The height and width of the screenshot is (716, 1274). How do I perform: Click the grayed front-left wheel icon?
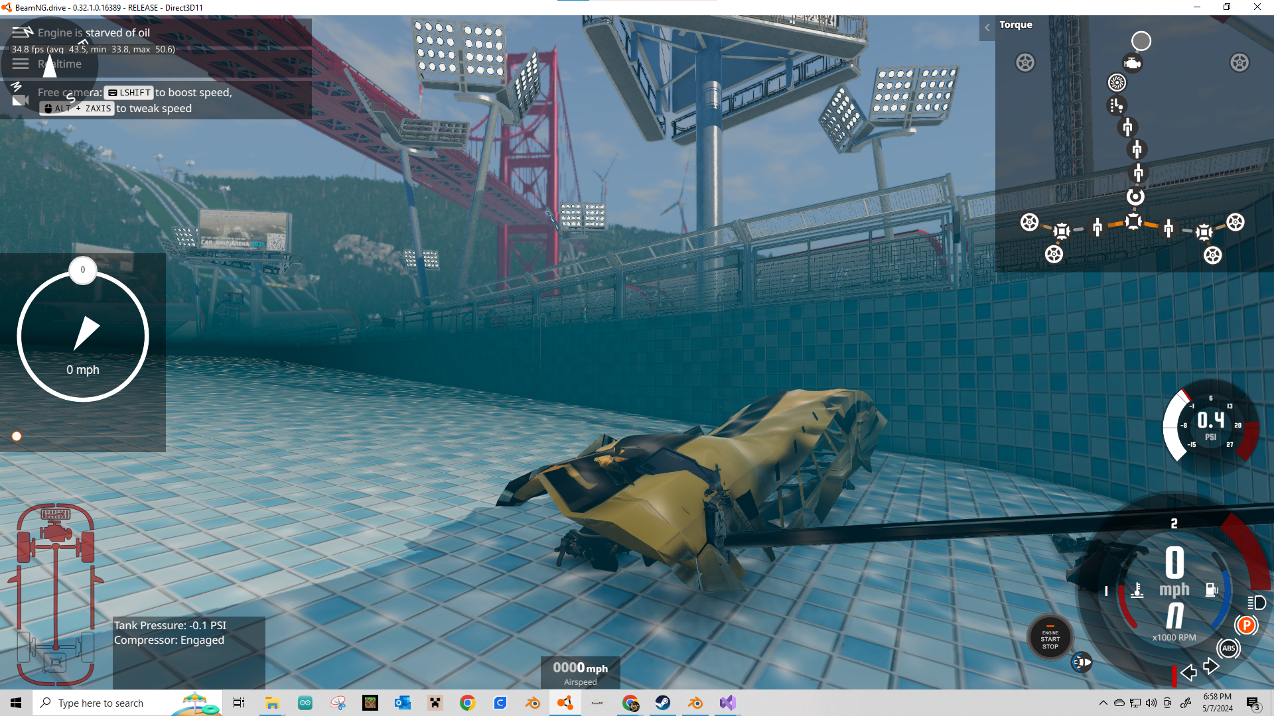point(1025,63)
